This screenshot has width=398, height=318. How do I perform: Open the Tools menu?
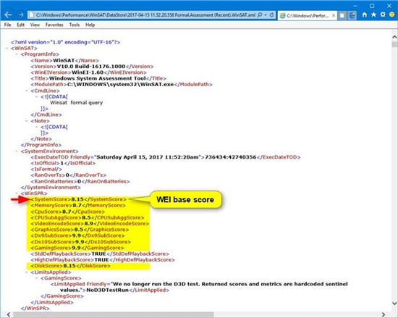(x=75, y=25)
